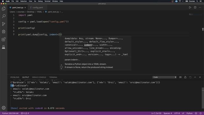Show next signature in the parameter hint
The image size is (204, 115).
point(62,69)
